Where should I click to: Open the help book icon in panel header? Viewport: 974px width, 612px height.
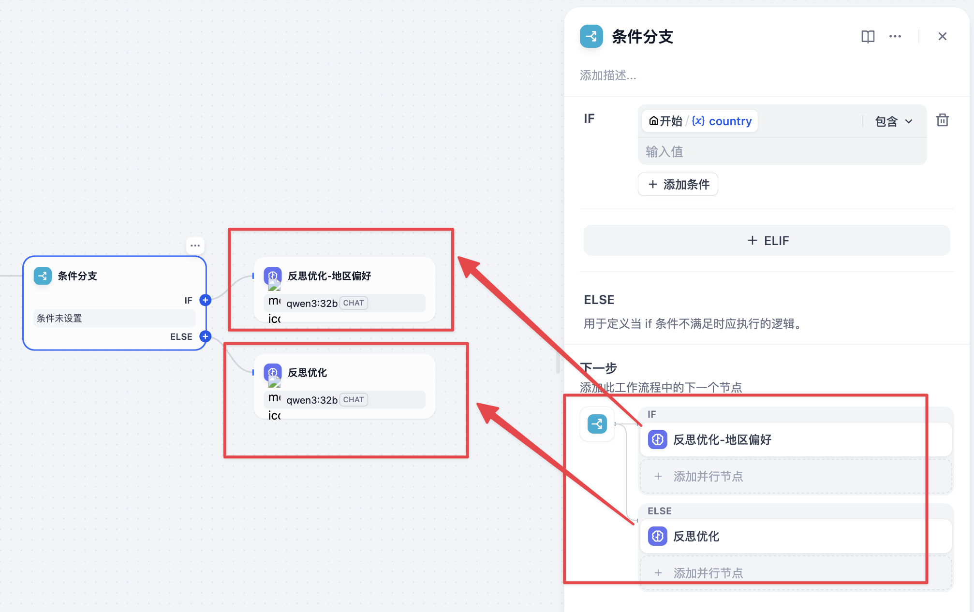pyautogui.click(x=868, y=37)
